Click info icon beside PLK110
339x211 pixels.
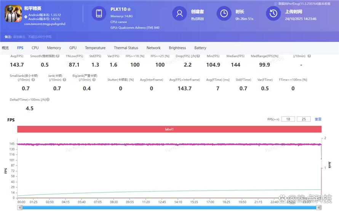(x=129, y=9)
